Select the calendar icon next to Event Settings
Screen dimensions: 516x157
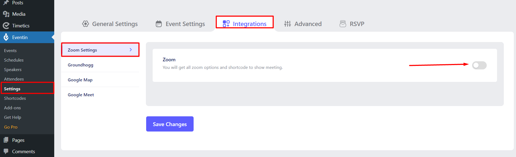[158, 24]
